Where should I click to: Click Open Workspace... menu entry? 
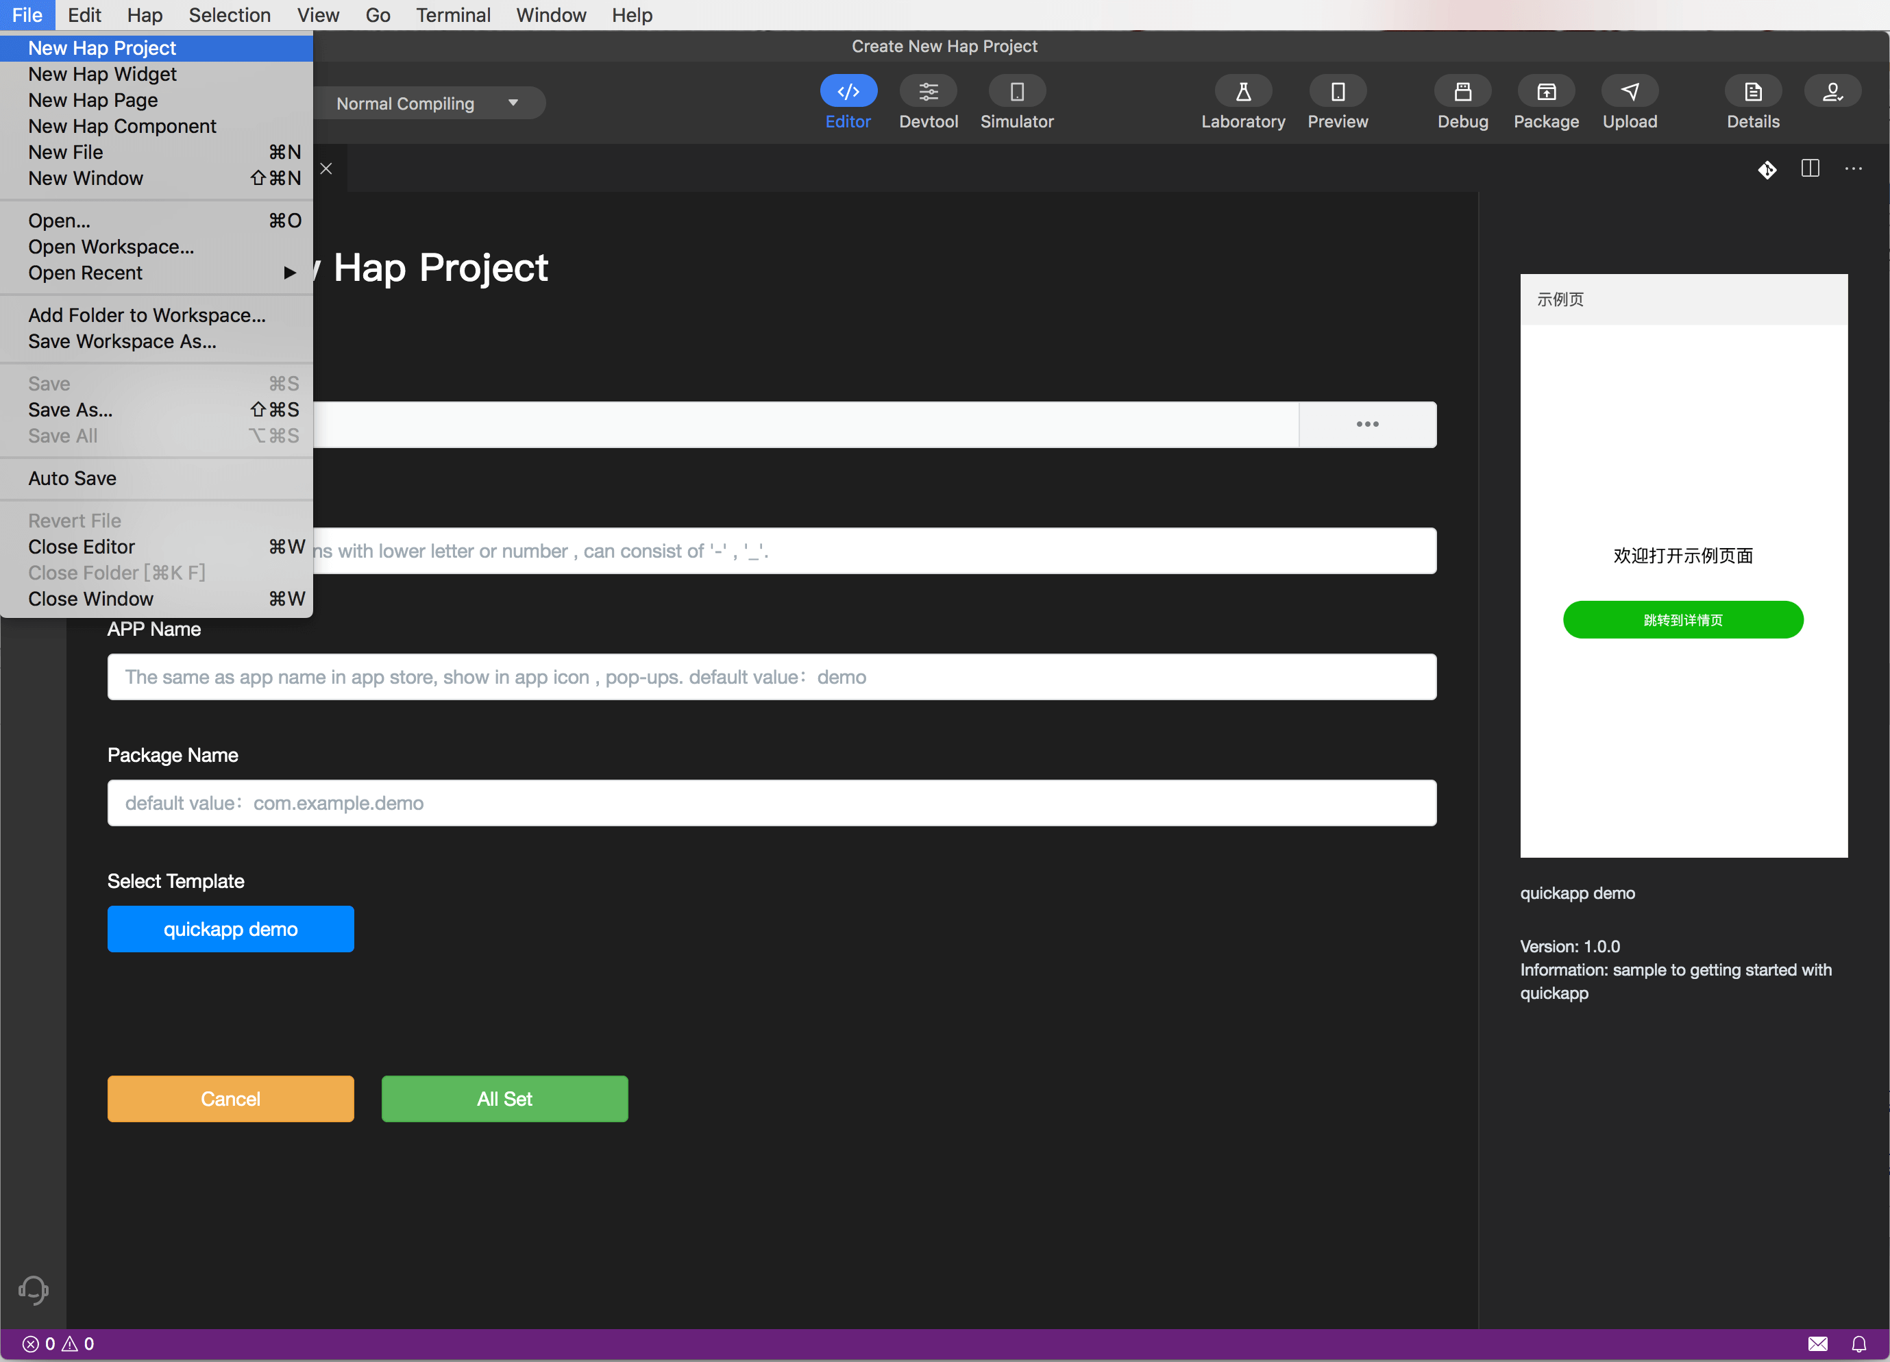tap(157, 247)
